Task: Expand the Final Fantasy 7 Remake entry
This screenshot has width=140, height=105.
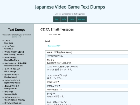Action: tap(3, 52)
